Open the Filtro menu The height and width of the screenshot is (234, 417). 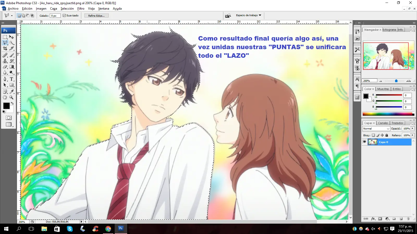pos(81,9)
